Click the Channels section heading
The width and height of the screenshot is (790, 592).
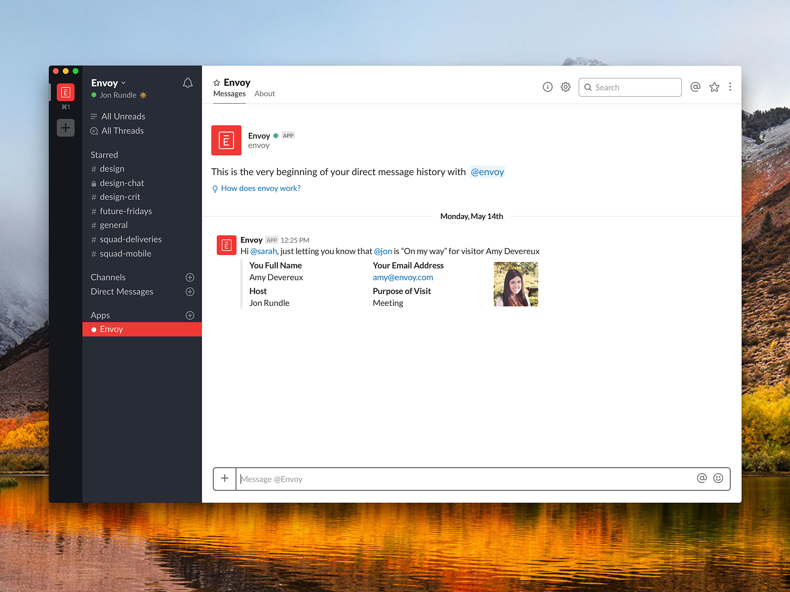pos(108,277)
